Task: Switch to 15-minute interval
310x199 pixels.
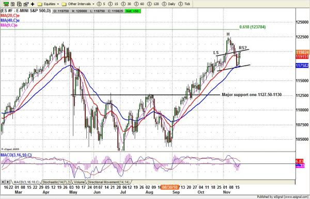Action: (114, 4)
